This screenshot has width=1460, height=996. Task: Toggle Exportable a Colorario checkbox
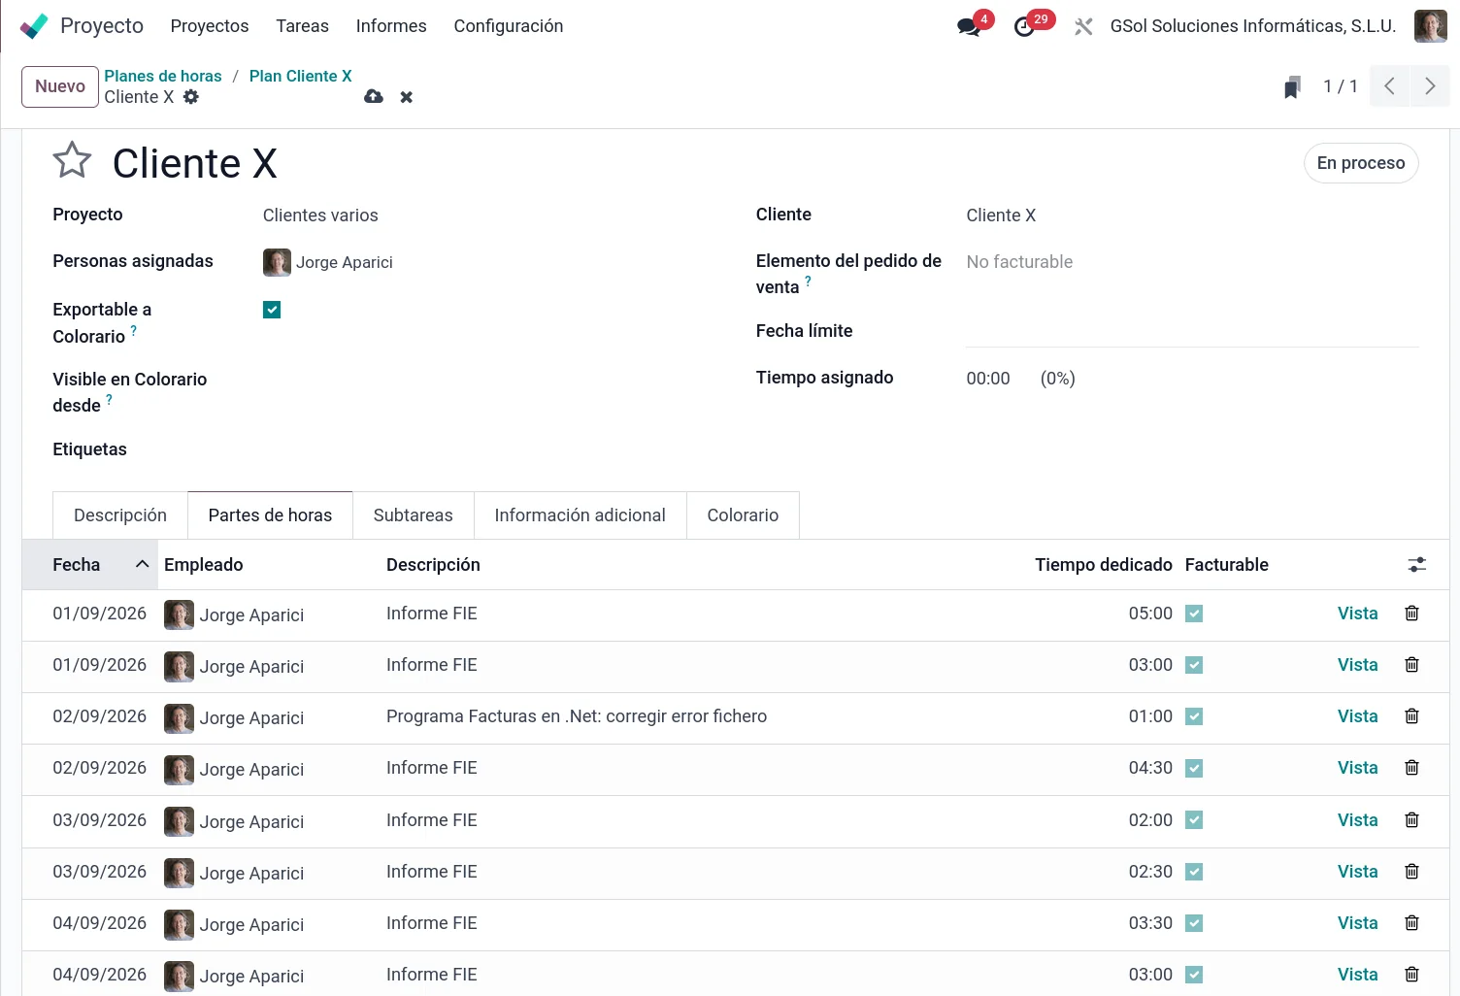point(272,310)
